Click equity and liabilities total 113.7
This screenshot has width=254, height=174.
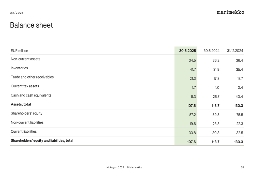[215, 142]
